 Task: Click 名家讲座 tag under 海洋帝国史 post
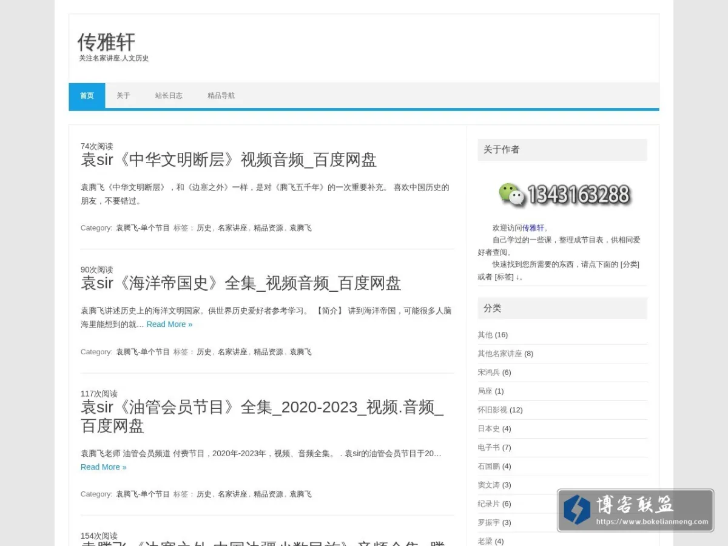tap(232, 352)
